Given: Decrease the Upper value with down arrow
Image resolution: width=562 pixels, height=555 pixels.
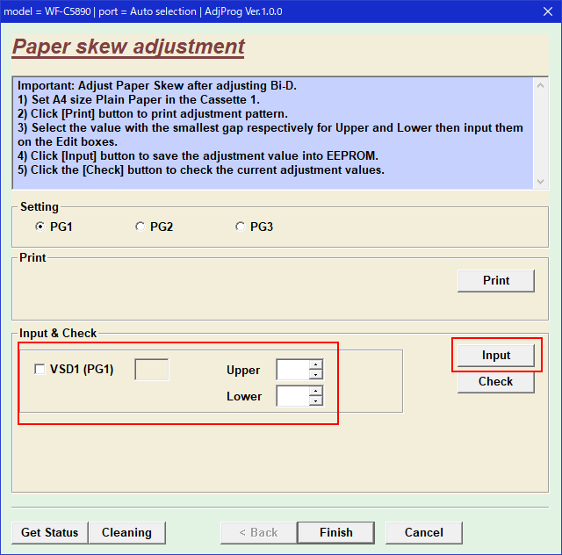Looking at the screenshot, I should point(316,375).
